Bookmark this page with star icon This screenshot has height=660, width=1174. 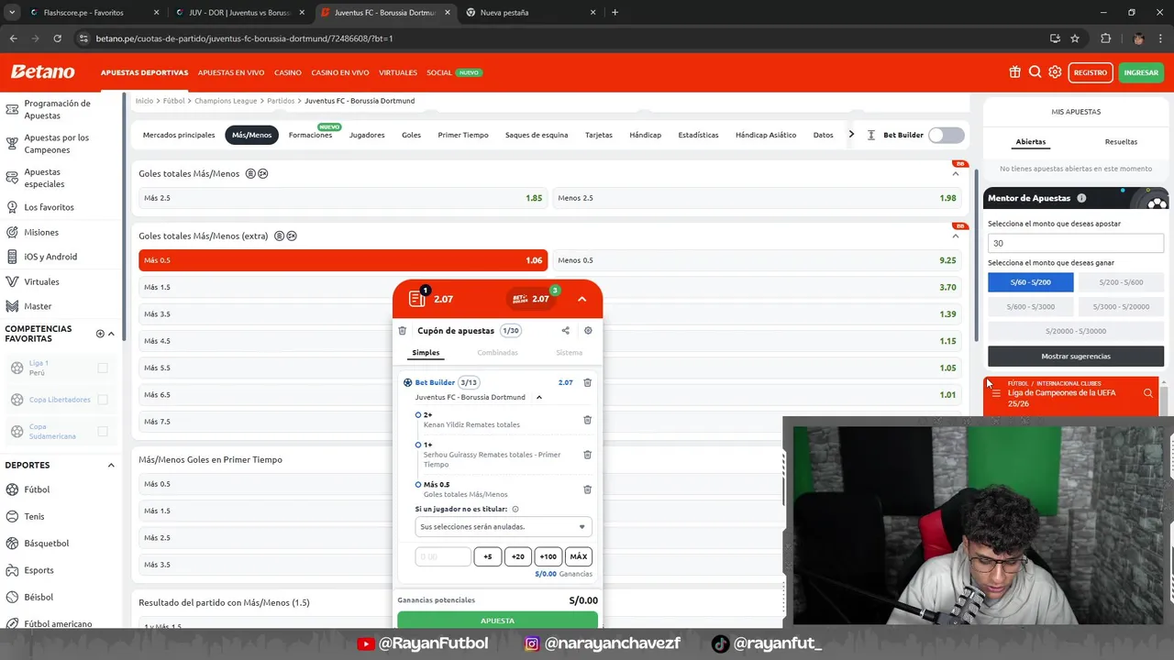[x=1075, y=38]
